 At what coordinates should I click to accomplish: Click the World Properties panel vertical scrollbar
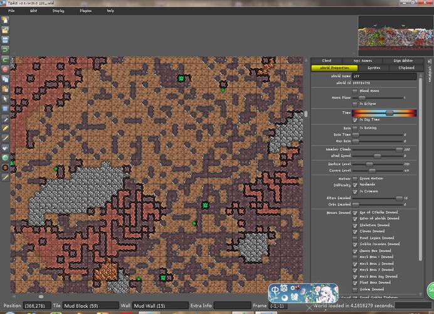[x=420, y=170]
